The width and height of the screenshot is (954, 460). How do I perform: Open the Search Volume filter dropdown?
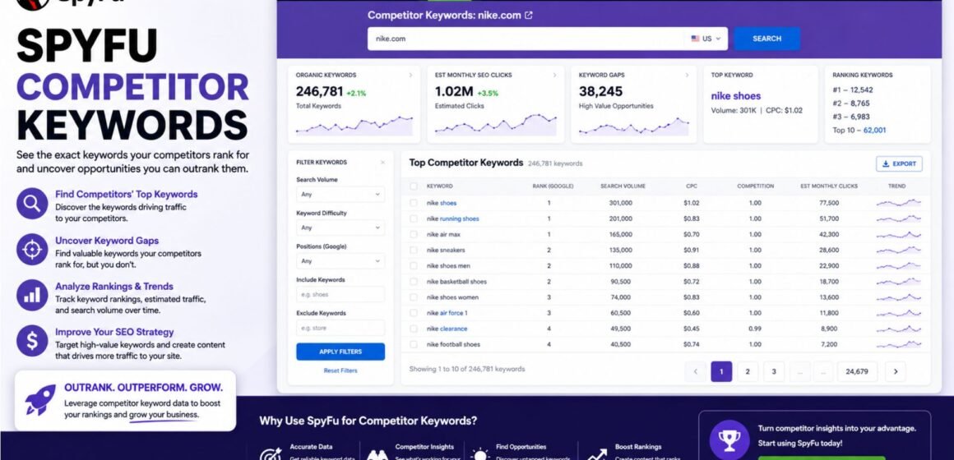coord(340,195)
